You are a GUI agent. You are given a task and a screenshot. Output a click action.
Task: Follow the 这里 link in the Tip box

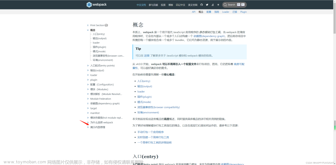pos(147,56)
